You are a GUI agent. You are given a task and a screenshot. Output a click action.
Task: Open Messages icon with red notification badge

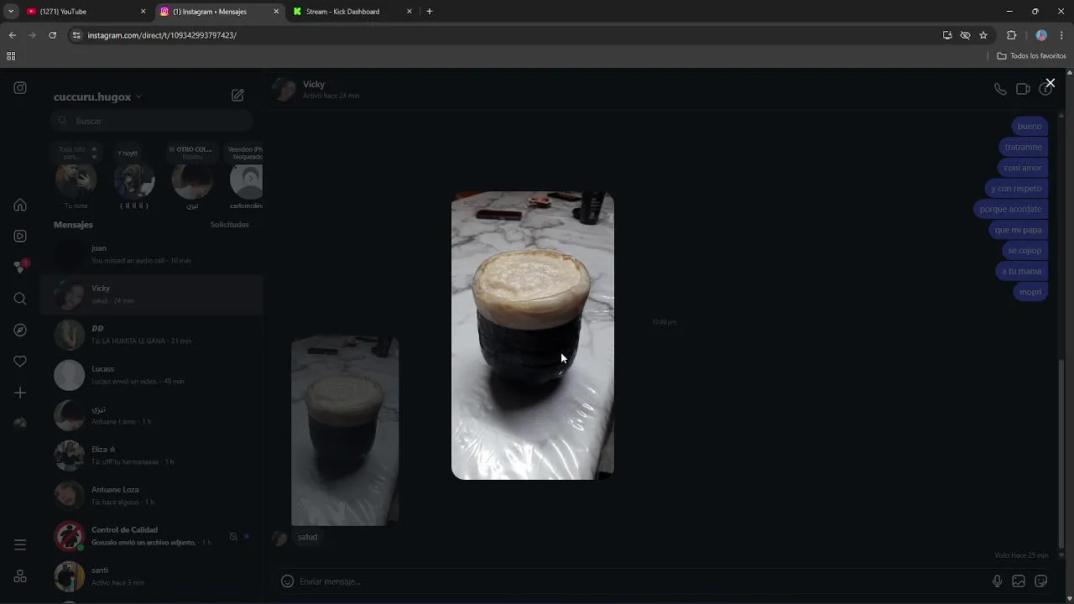[x=20, y=267]
